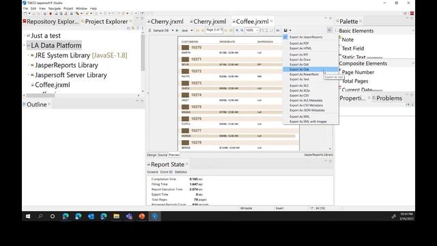Click the New toolbar icon
This screenshot has width=437, height=246.
pos(25,14)
